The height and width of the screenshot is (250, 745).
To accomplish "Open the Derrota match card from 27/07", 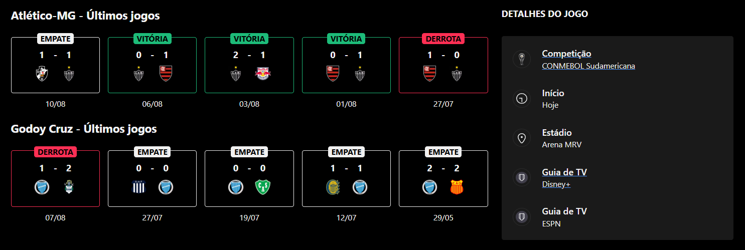I will click(443, 65).
